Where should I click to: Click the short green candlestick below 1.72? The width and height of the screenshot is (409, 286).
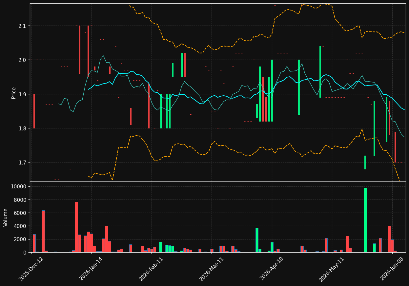tap(365, 162)
